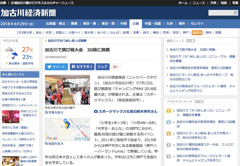240x166 pixels.
Task: Open 喫茶店がフルーツジェラート latest news link
Action: pyautogui.click(x=202, y=88)
